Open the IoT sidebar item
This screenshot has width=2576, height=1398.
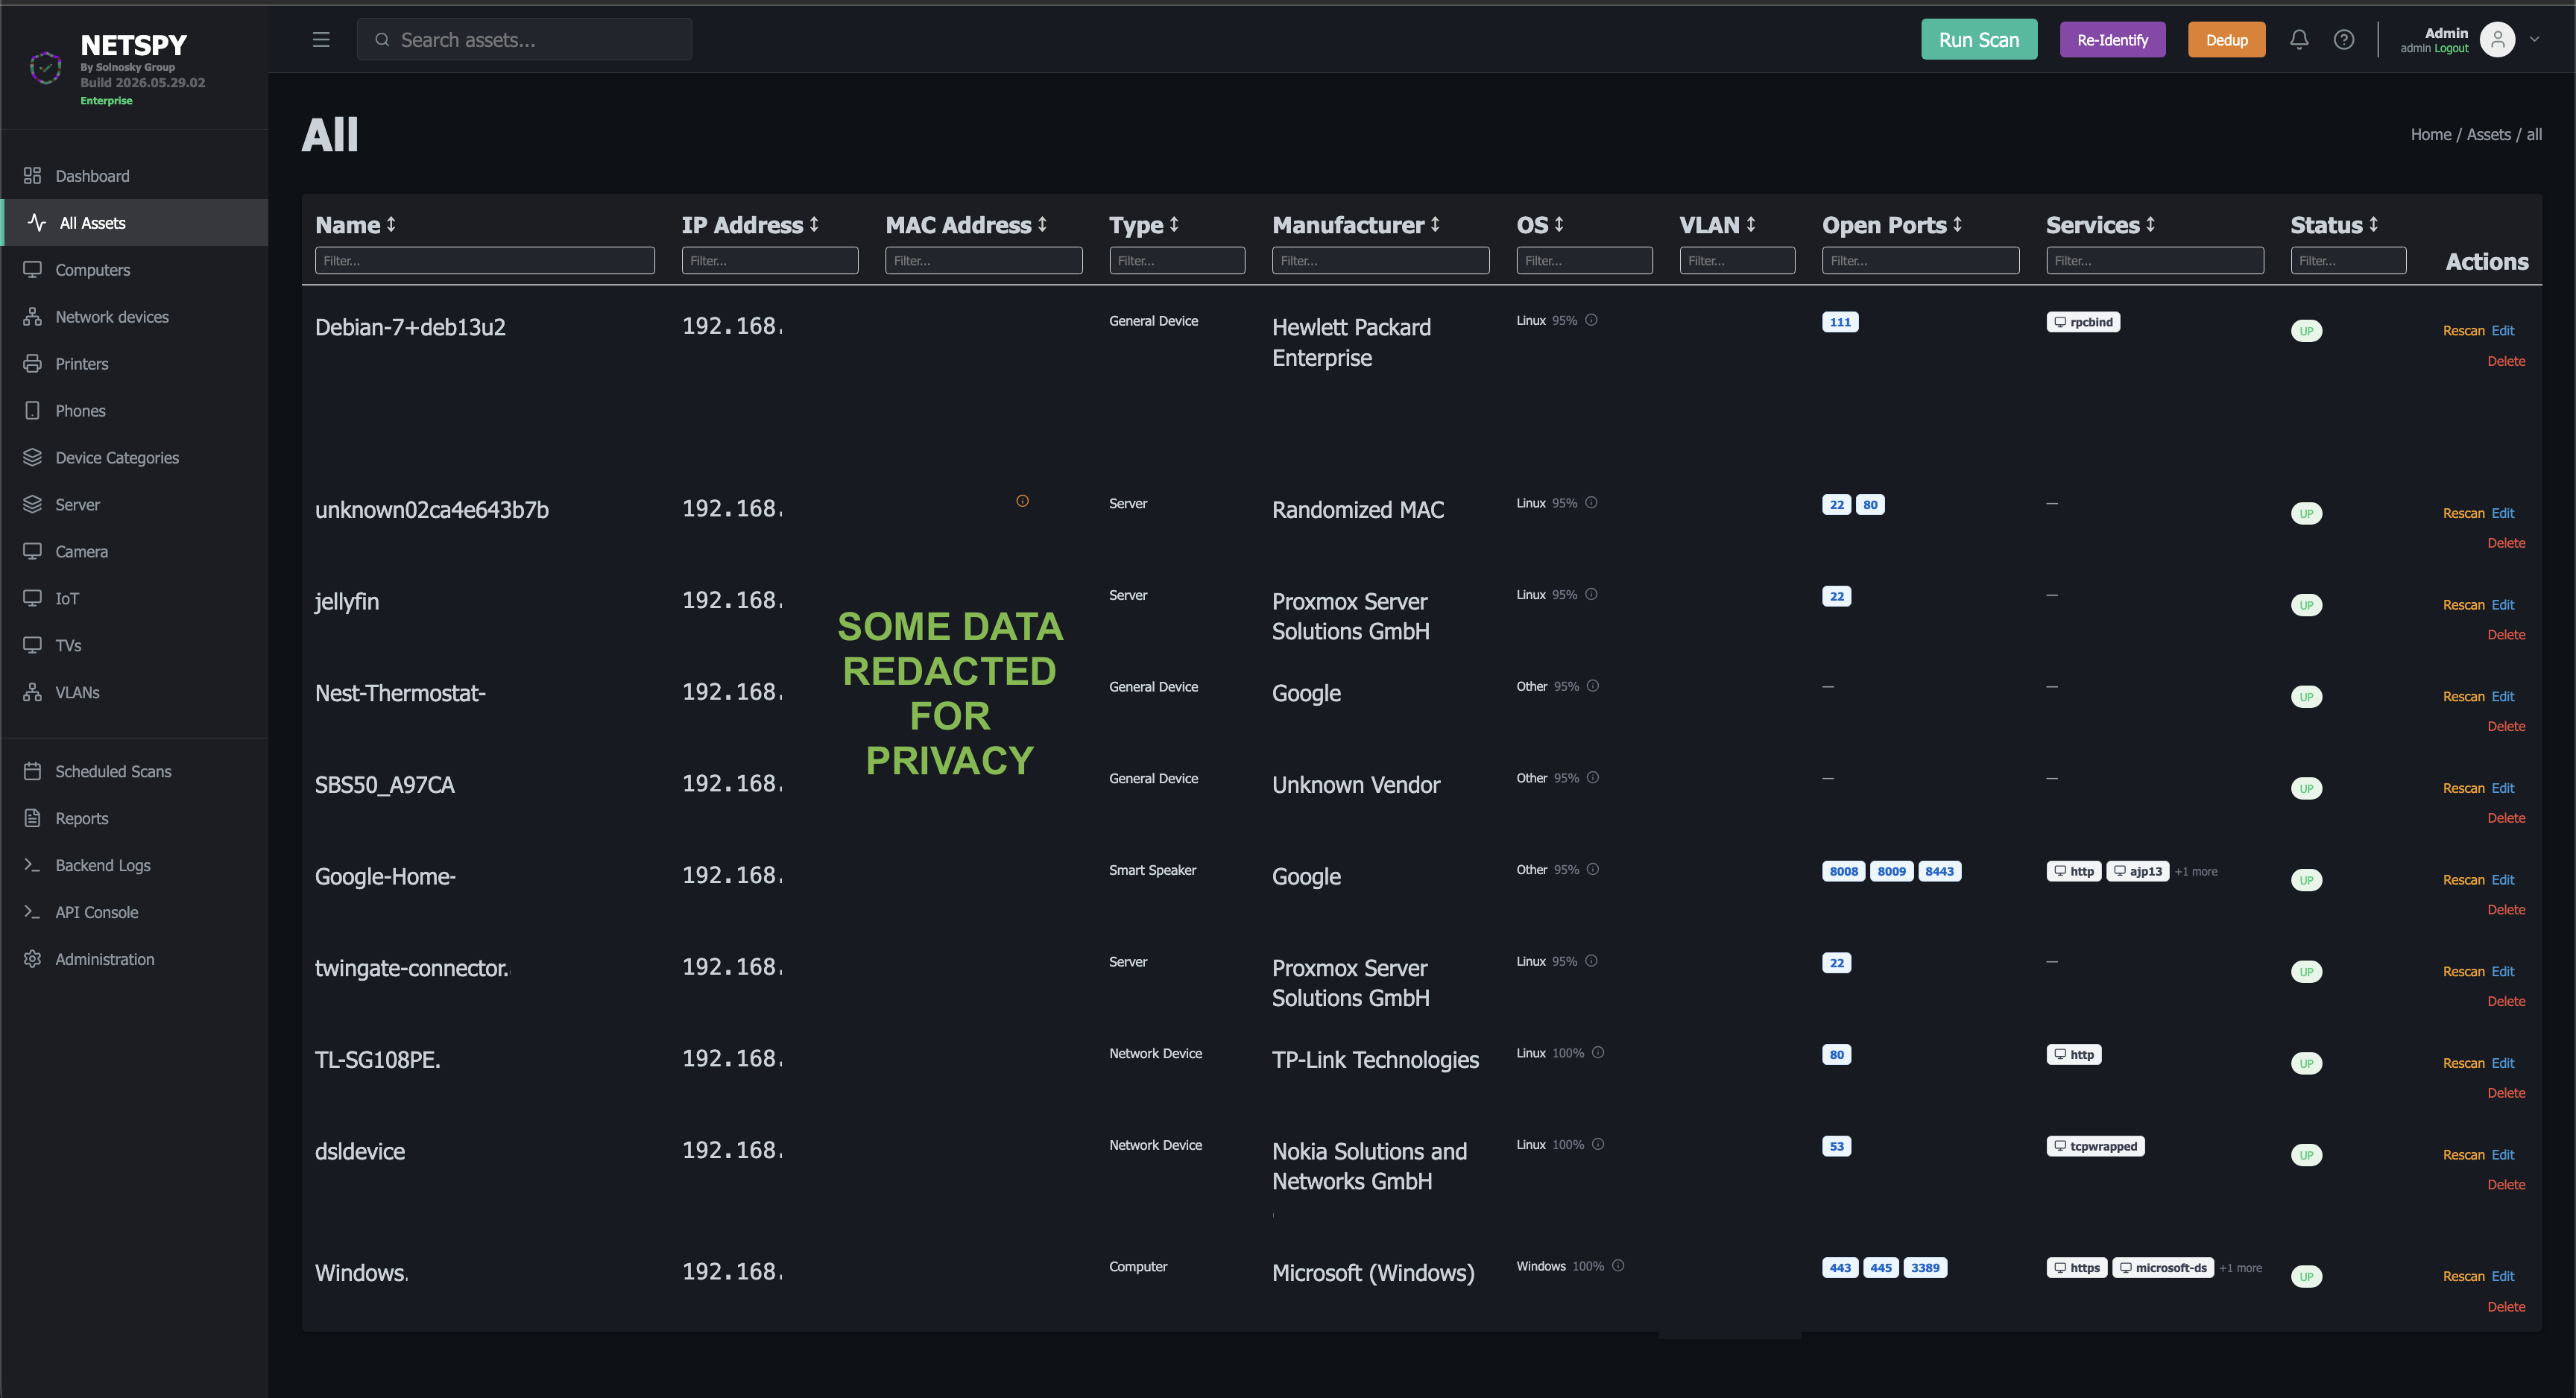coord(135,599)
